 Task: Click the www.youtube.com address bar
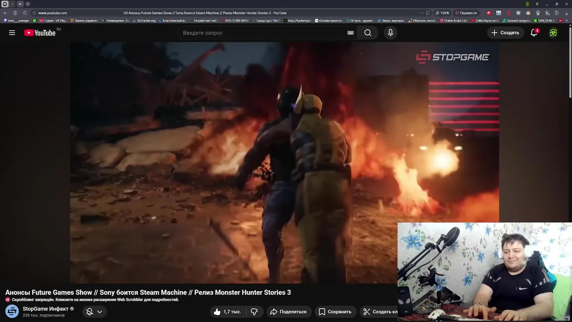[x=53, y=13]
